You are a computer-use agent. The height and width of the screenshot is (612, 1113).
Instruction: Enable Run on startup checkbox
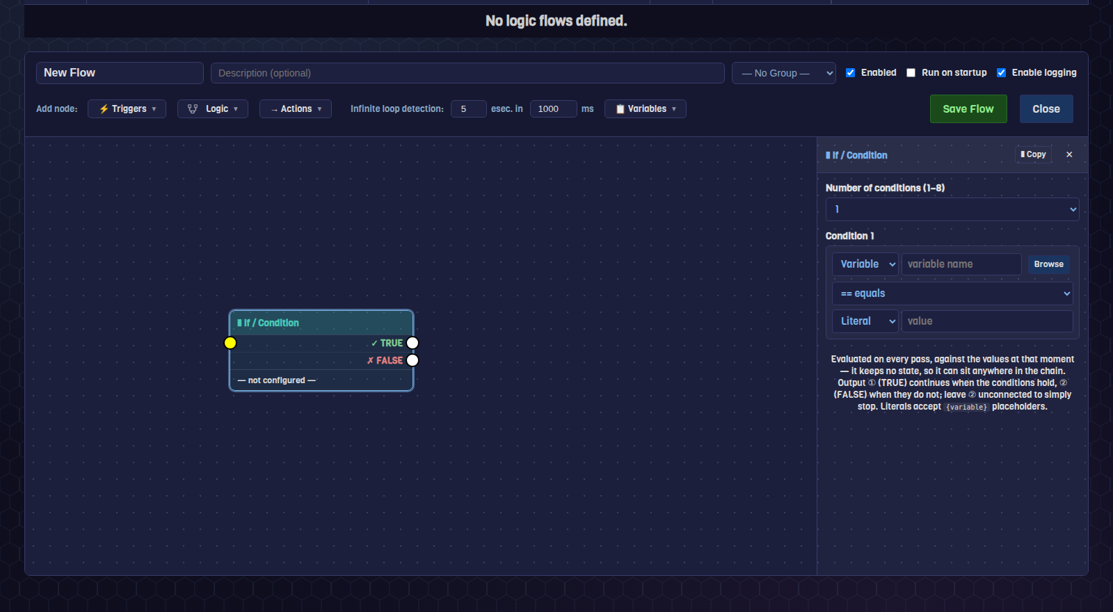[911, 72]
